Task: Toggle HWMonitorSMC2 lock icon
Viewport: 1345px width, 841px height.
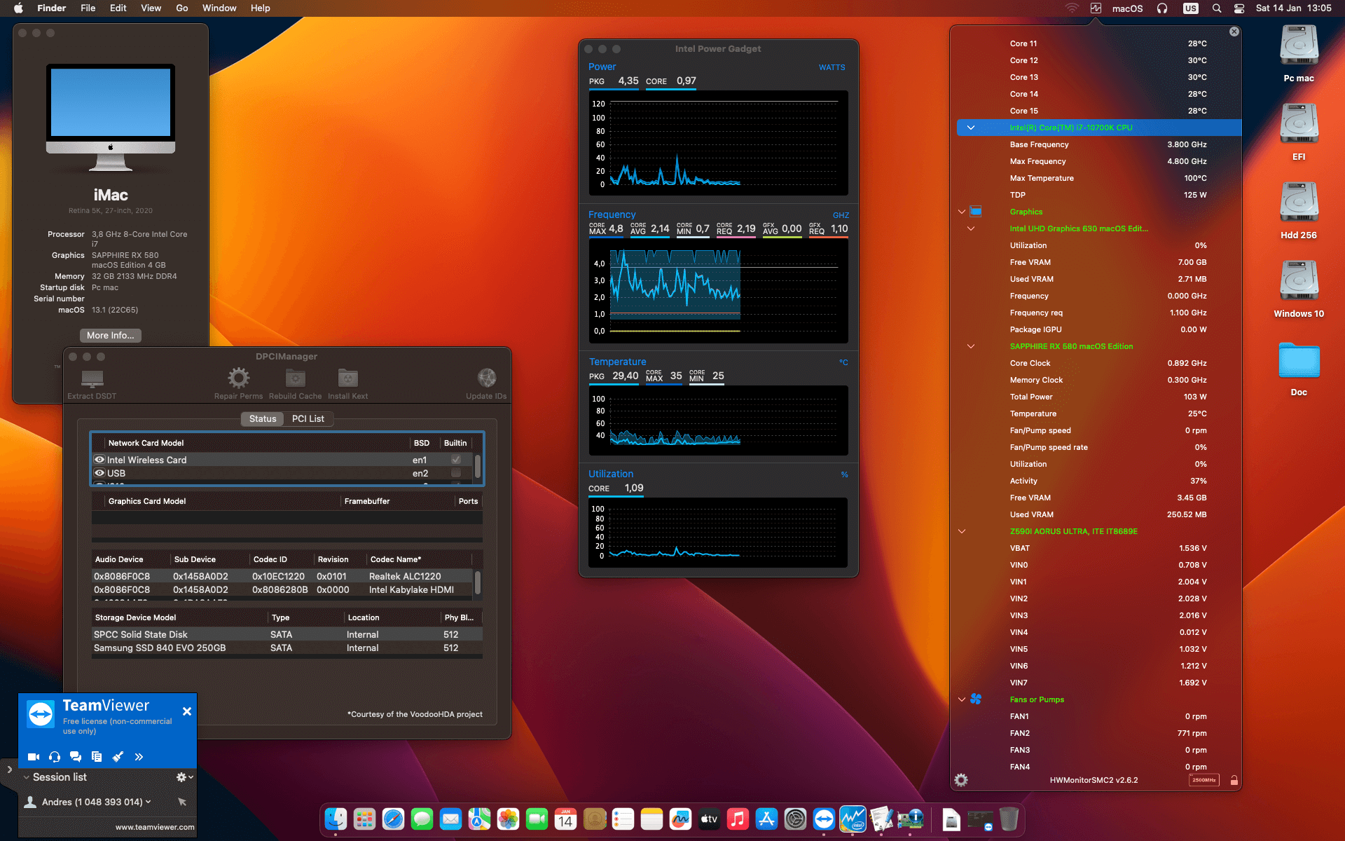Action: (x=1234, y=780)
